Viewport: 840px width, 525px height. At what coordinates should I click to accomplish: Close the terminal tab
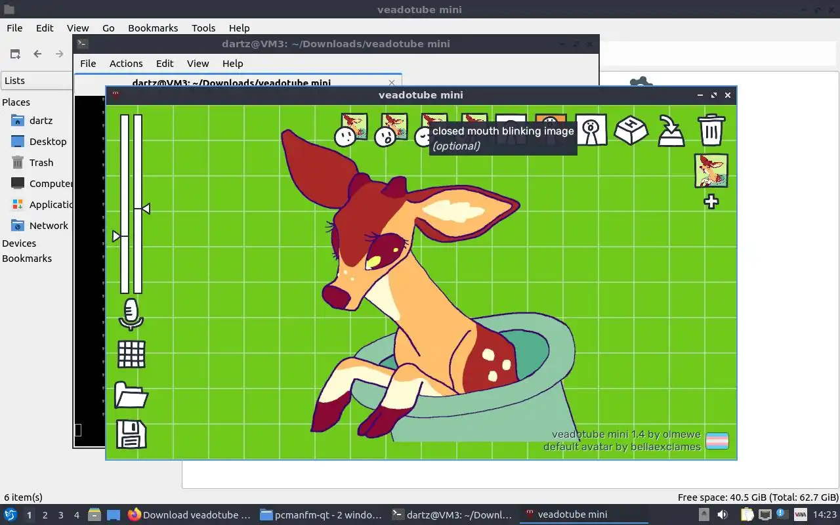pos(392,83)
